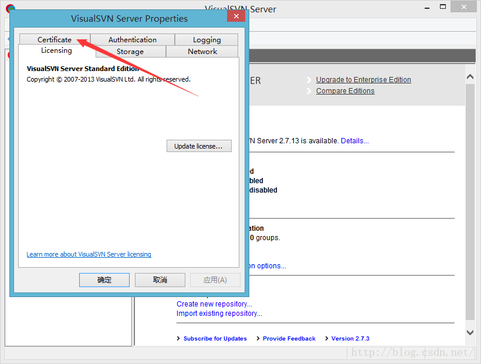
Task: Open the Logging tab
Action: [206, 39]
